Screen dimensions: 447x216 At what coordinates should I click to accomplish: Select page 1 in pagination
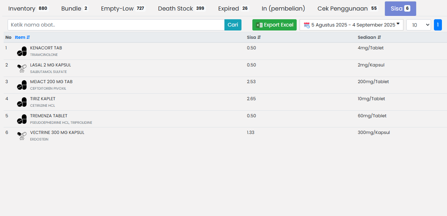(x=438, y=25)
